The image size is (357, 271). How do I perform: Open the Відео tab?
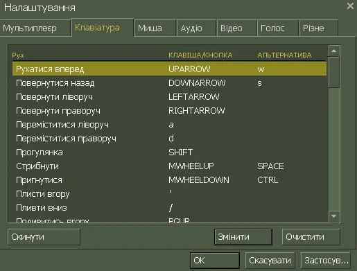[x=237, y=28]
